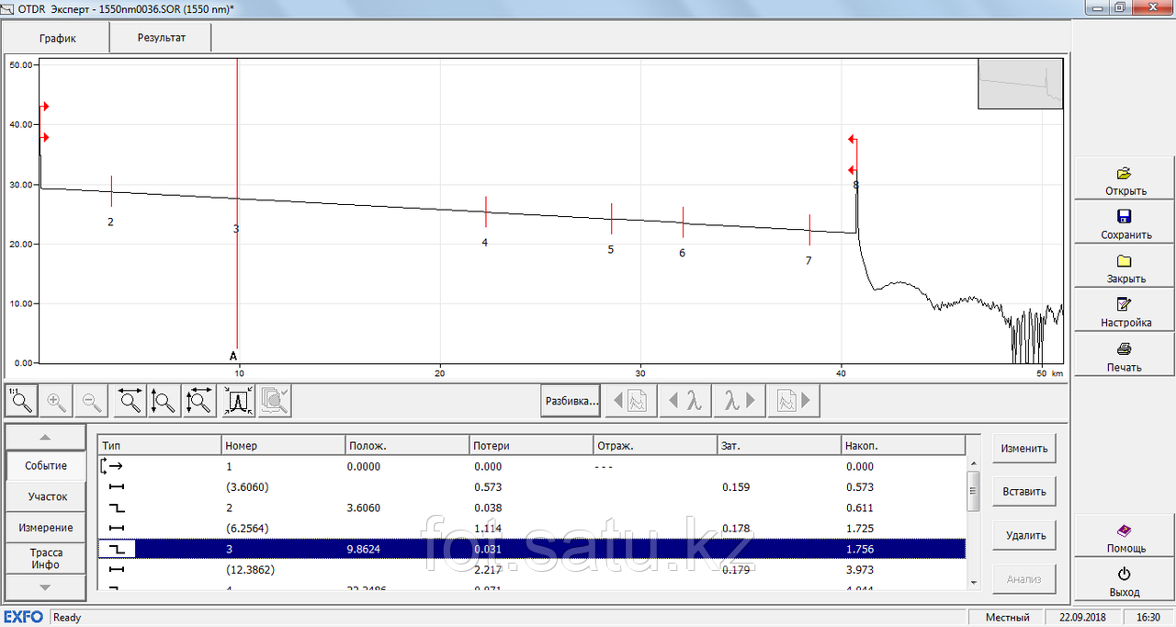Select the Участок side tab
Viewport: 1176px width, 627px height.
[46, 496]
